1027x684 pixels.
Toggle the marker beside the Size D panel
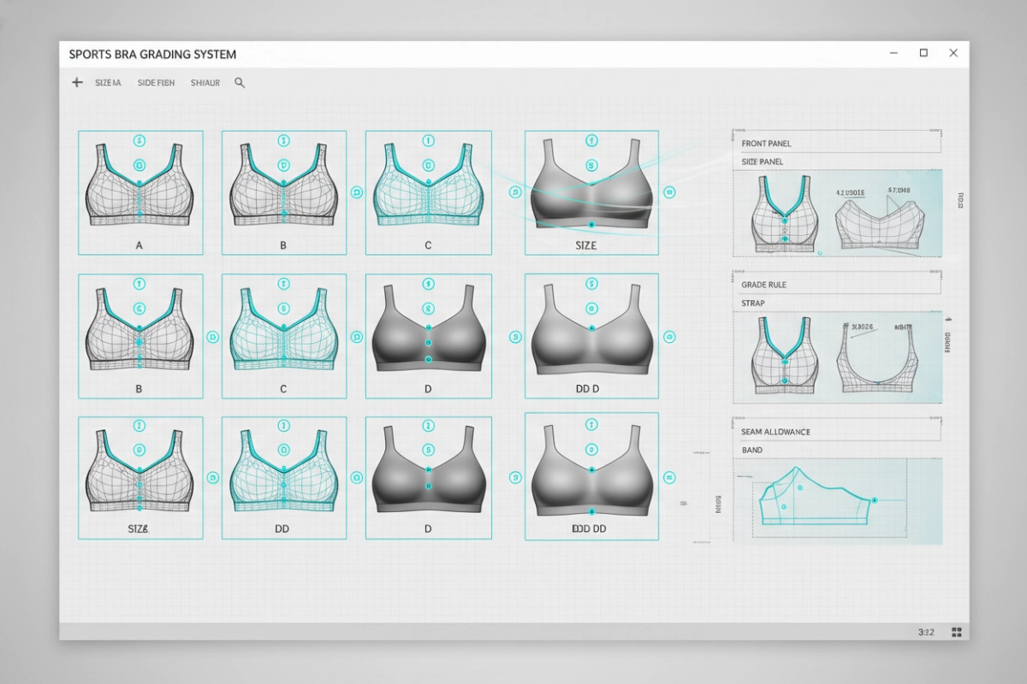(516, 338)
